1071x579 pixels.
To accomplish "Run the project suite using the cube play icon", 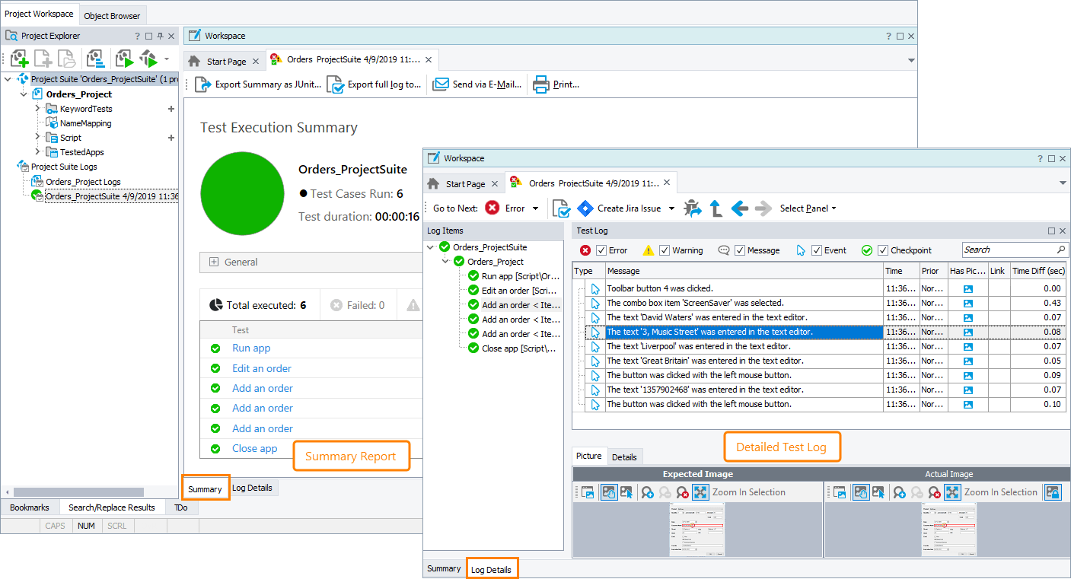I will coord(148,59).
